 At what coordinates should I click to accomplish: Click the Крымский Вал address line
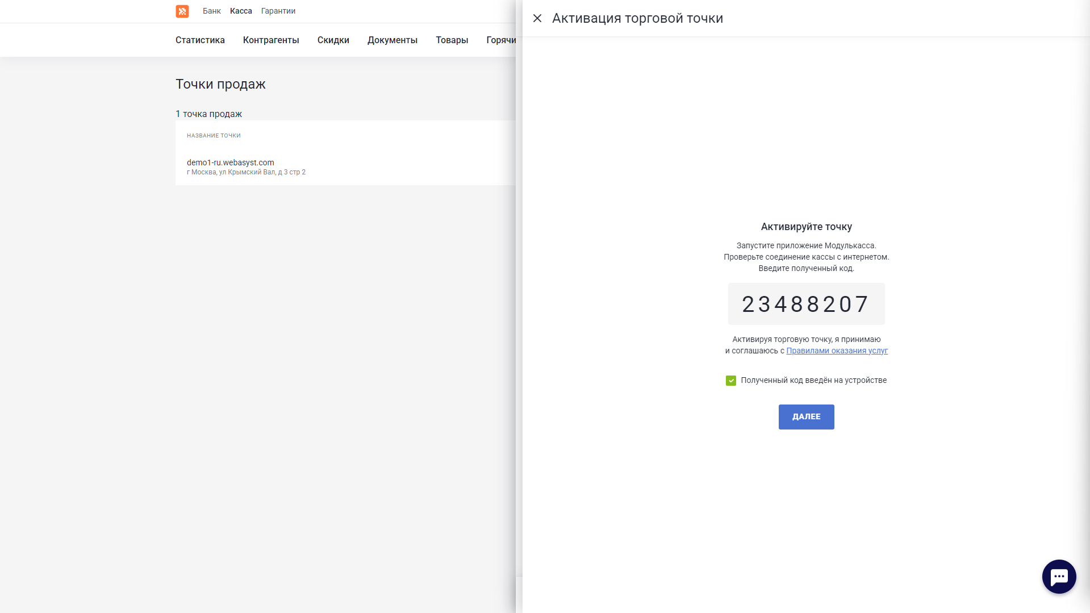[x=246, y=172]
